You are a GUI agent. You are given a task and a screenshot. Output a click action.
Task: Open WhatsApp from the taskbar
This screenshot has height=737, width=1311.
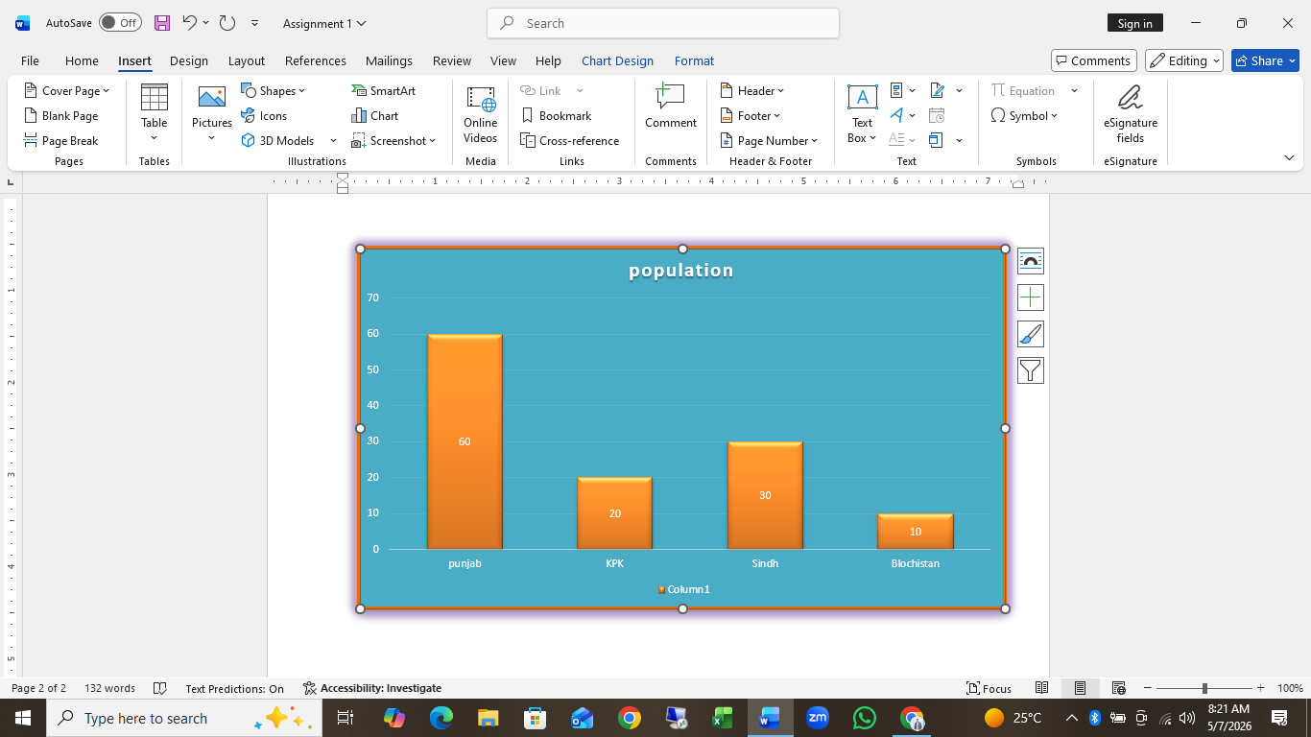[865, 718]
